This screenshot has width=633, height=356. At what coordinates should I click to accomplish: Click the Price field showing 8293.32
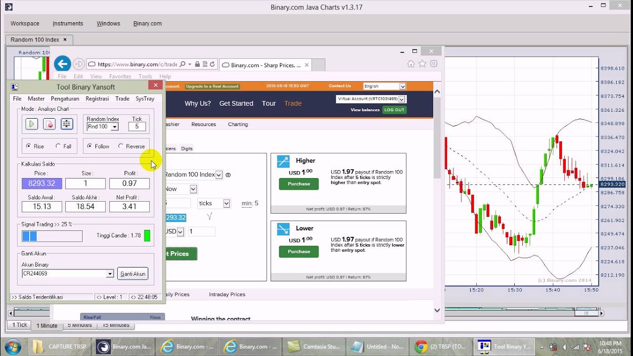tap(42, 183)
